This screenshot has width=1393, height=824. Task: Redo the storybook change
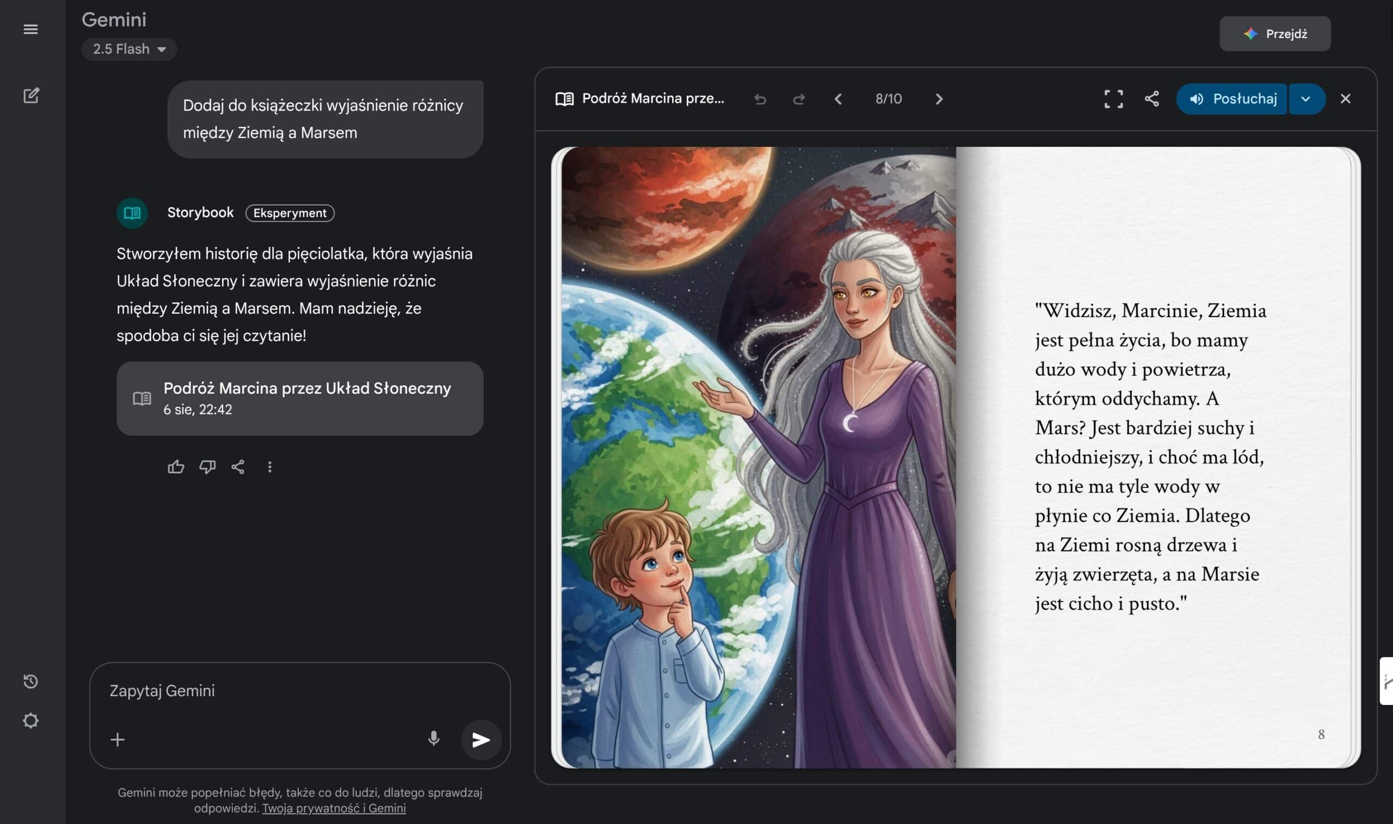pos(799,99)
